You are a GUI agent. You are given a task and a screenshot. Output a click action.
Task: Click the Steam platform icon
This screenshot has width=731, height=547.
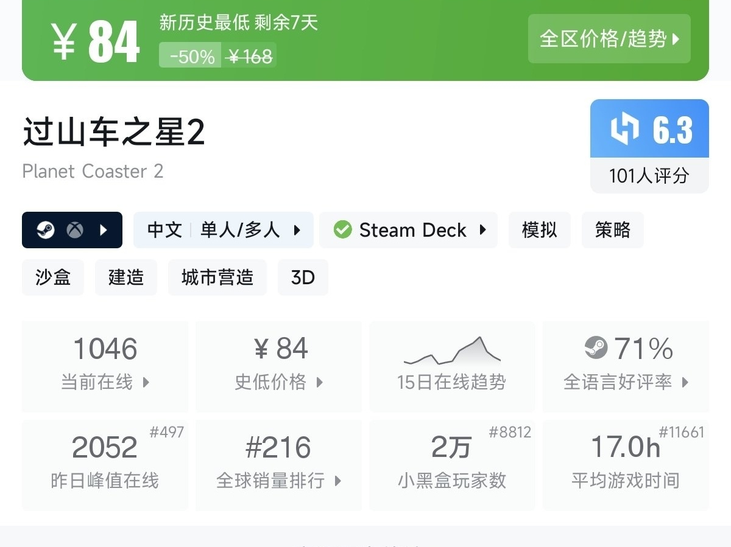tap(46, 230)
